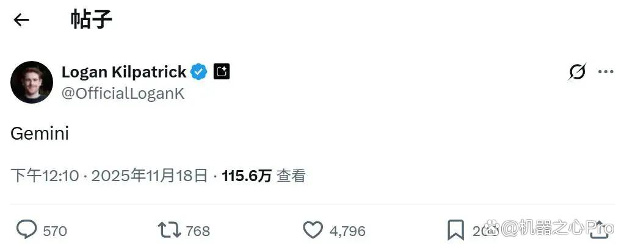Repost using the retweet arrows icon
The image size is (627, 250).
[x=169, y=230]
